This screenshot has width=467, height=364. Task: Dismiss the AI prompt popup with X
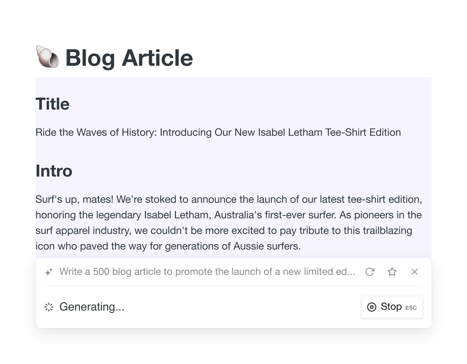[x=415, y=272]
